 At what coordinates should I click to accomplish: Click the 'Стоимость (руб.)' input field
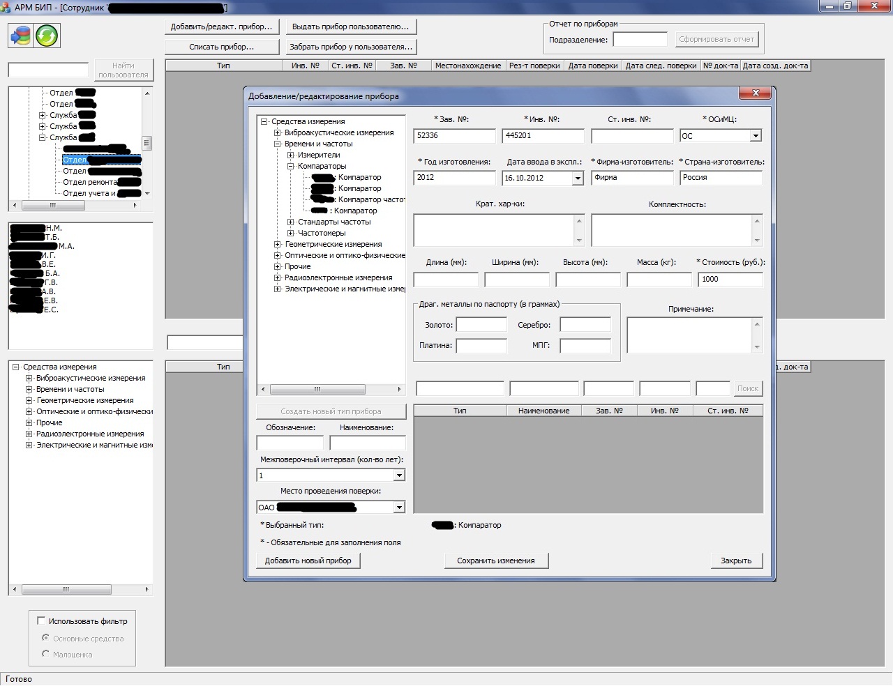[730, 279]
